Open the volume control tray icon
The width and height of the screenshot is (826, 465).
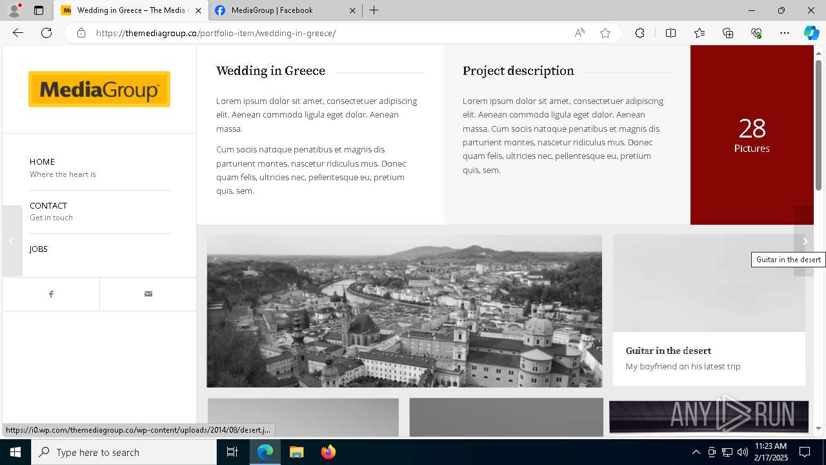pos(743,452)
